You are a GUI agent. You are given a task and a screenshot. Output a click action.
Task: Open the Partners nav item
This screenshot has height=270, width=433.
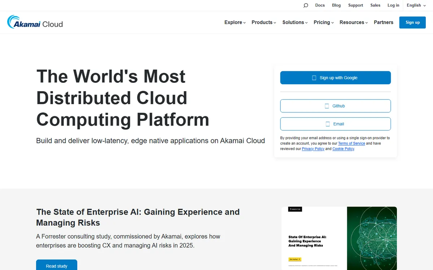point(384,22)
